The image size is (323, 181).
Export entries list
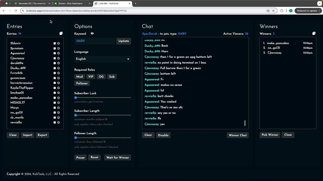[x=42, y=135]
